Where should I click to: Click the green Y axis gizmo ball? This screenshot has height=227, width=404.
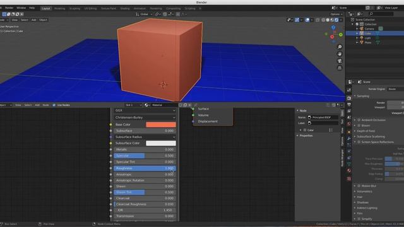(341, 35)
